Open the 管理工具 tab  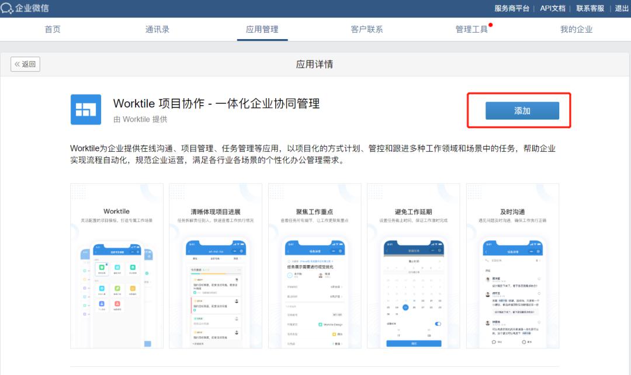click(471, 29)
